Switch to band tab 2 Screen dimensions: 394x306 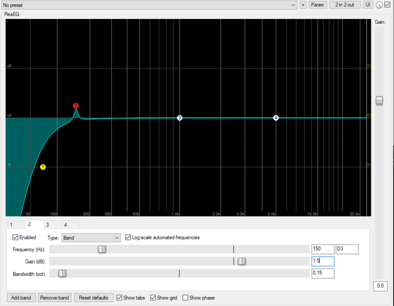tap(35, 224)
